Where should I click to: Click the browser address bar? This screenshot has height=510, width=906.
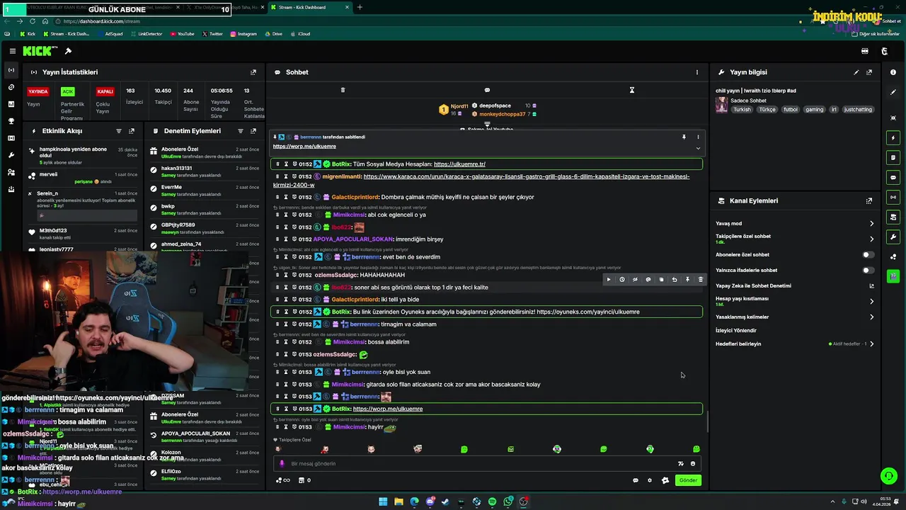click(x=425, y=21)
